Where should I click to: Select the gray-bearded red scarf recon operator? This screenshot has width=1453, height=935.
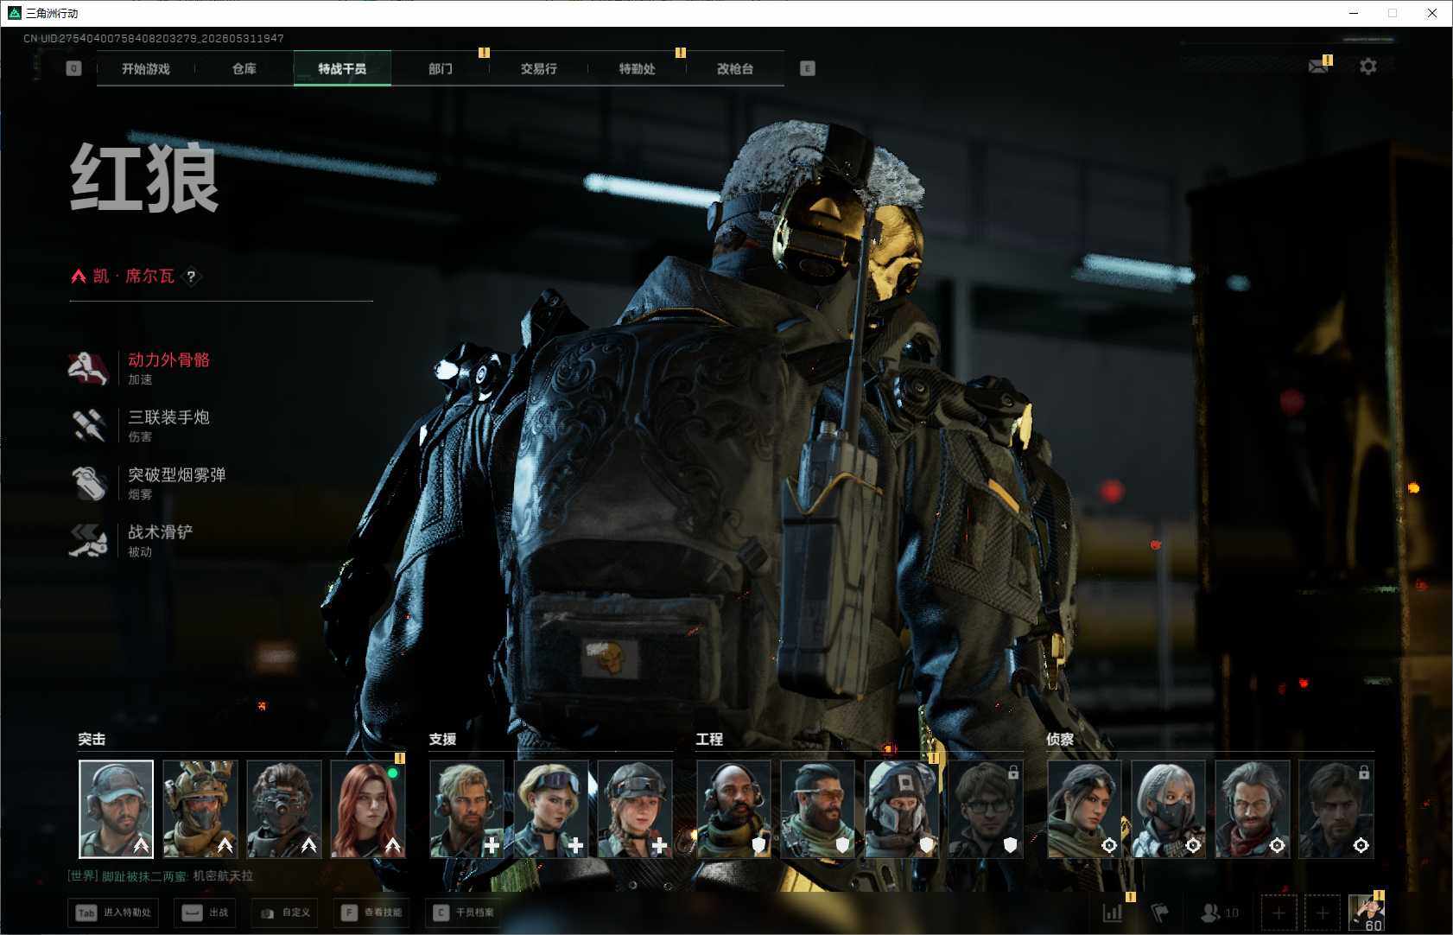tap(1252, 809)
